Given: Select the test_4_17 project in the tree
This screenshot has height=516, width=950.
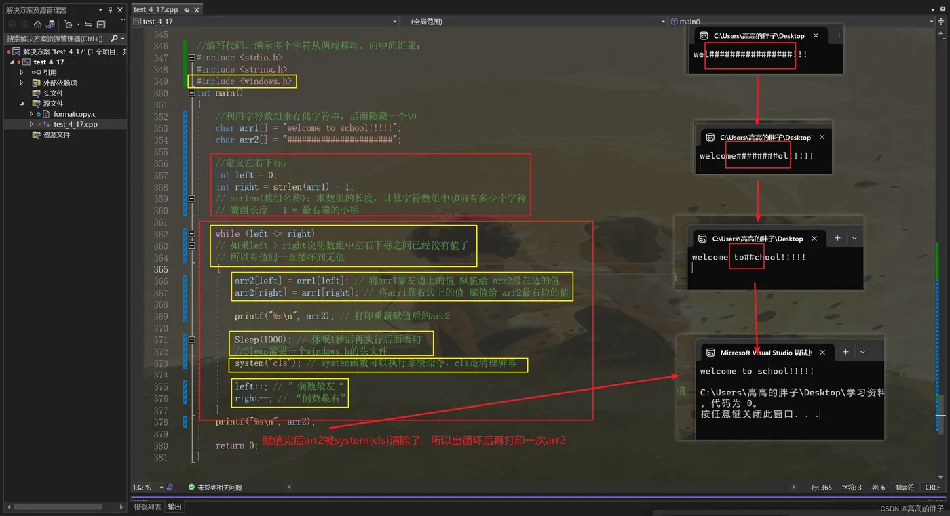Looking at the screenshot, I should coord(49,62).
